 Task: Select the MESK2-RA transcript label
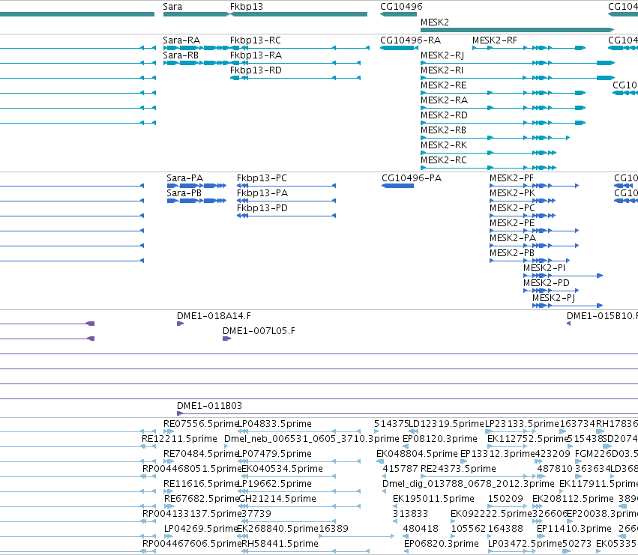[x=445, y=100]
